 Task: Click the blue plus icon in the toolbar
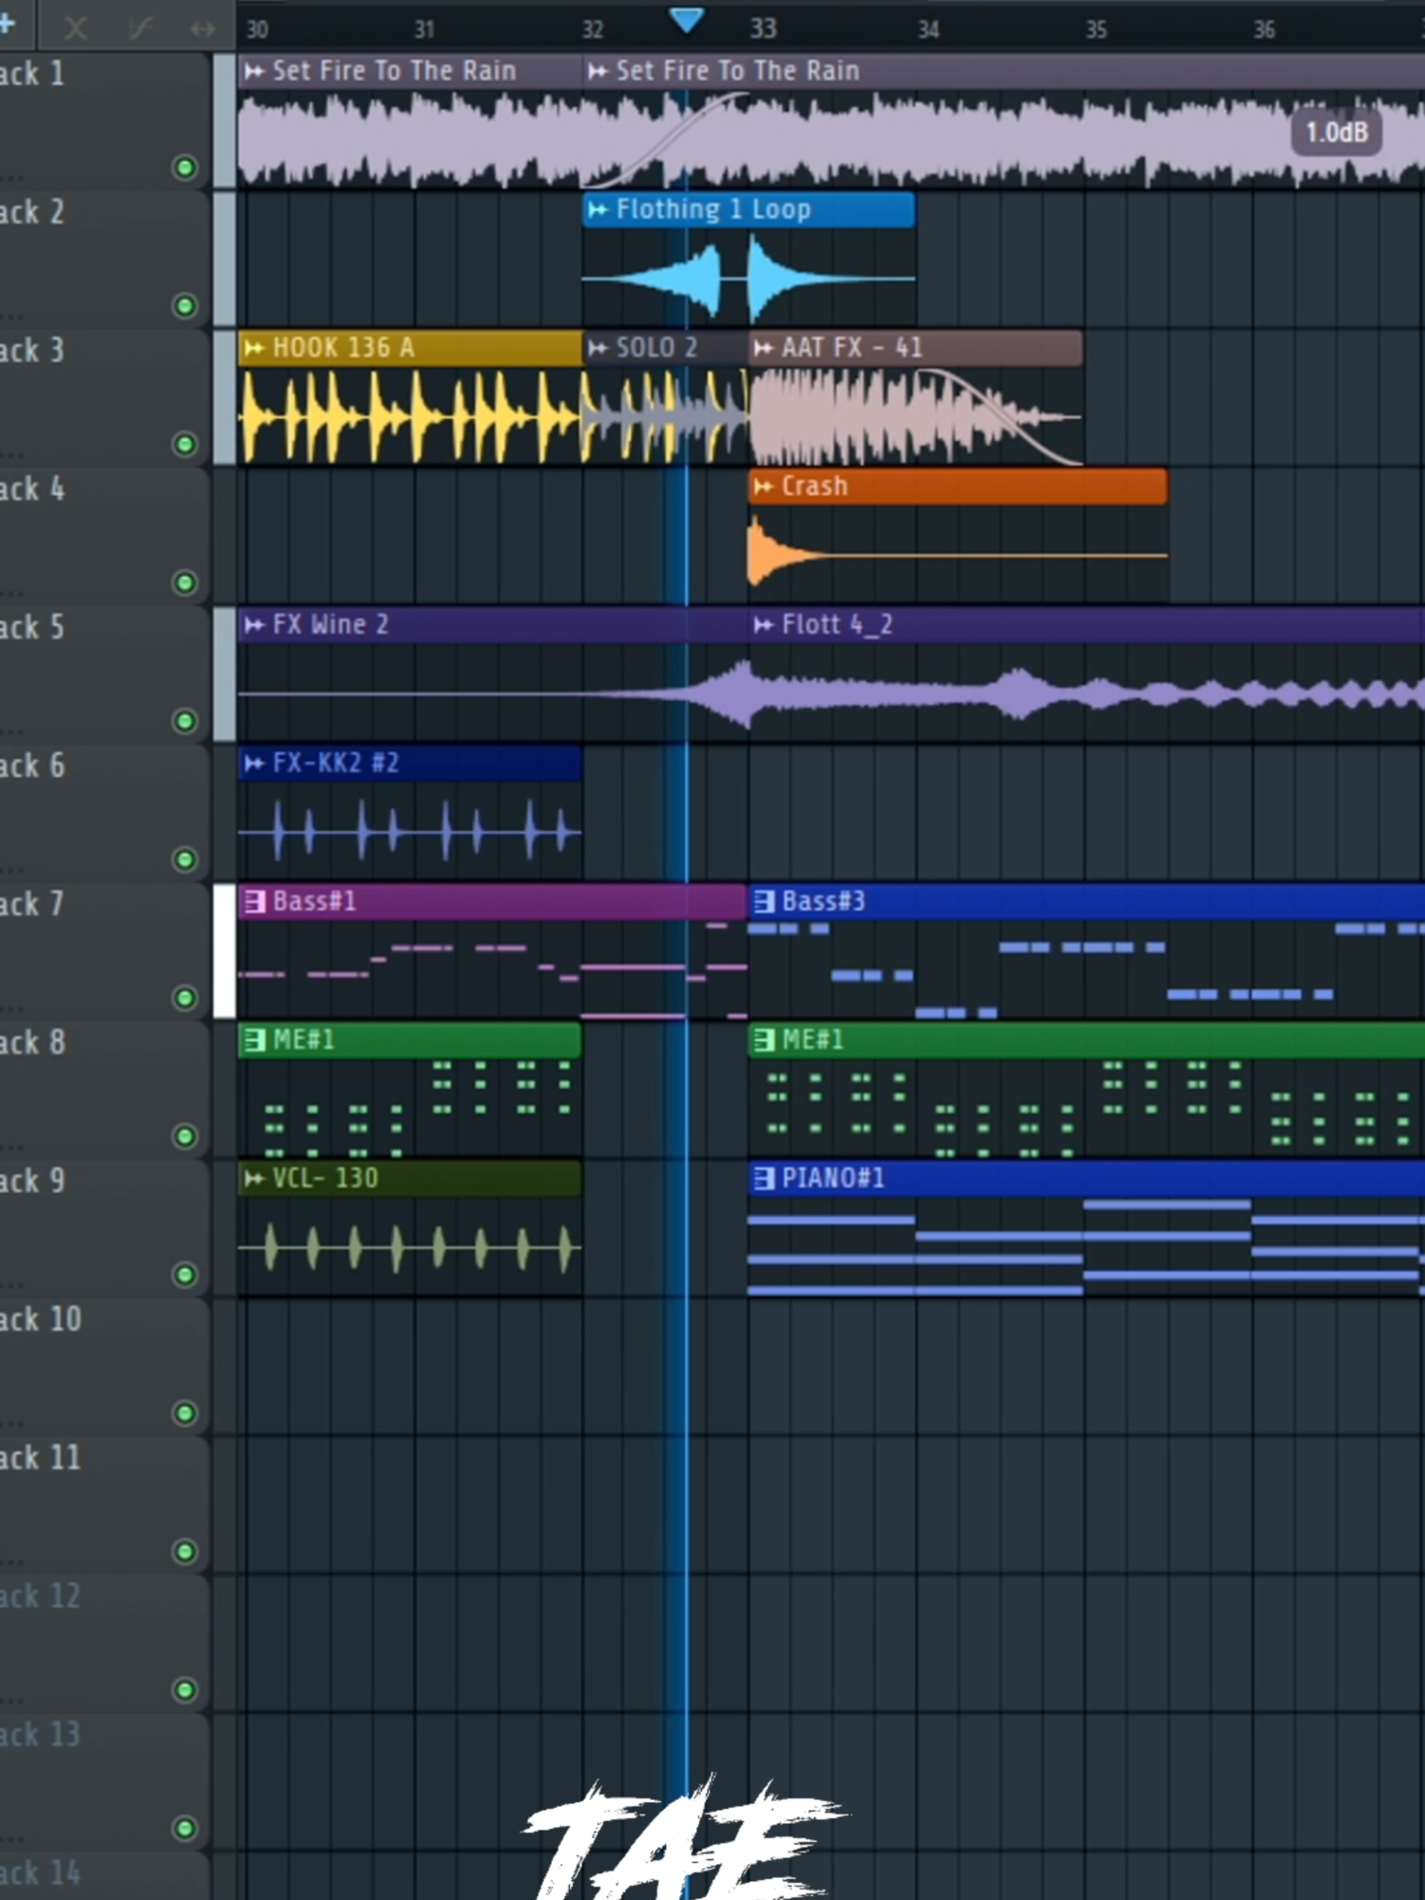tap(8, 24)
